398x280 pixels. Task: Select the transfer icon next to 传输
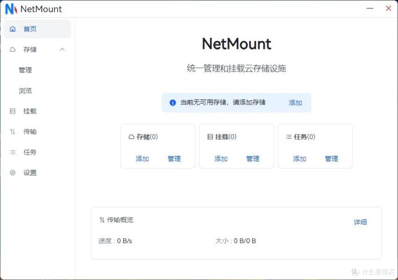pyautogui.click(x=13, y=132)
